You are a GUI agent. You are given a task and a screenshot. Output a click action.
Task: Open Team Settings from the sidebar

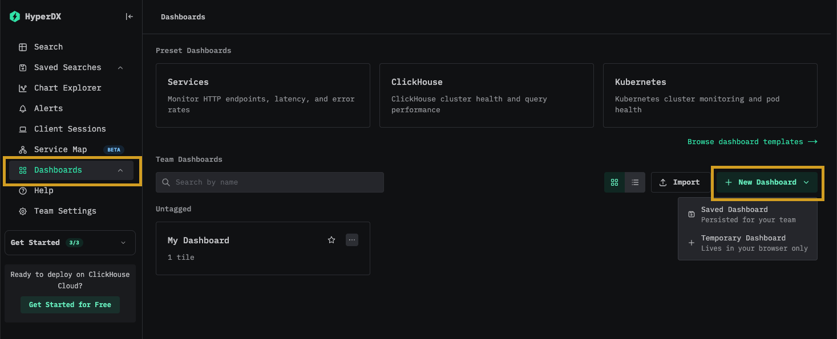tap(65, 211)
